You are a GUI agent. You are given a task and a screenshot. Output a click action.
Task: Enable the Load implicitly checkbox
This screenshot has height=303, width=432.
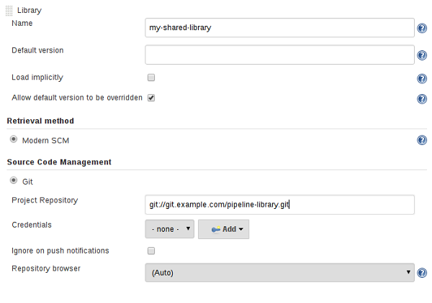click(x=151, y=78)
